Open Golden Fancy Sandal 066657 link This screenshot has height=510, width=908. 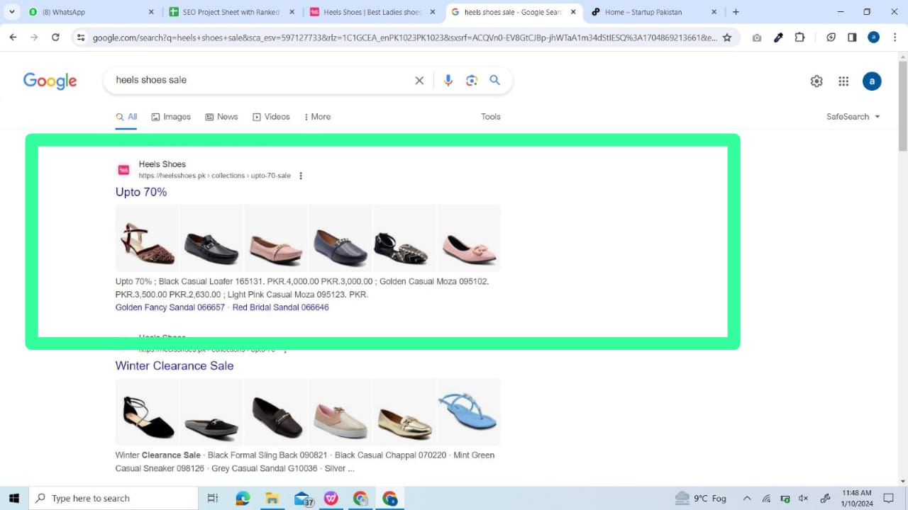pyautogui.click(x=170, y=307)
